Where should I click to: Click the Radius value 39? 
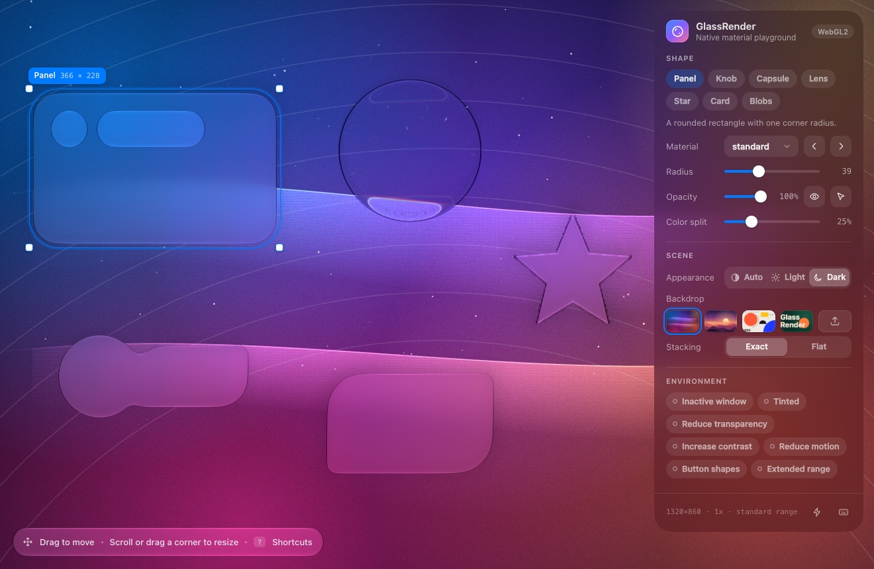(846, 171)
